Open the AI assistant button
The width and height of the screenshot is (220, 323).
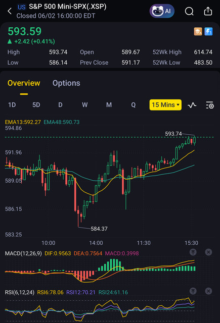pos(162,11)
